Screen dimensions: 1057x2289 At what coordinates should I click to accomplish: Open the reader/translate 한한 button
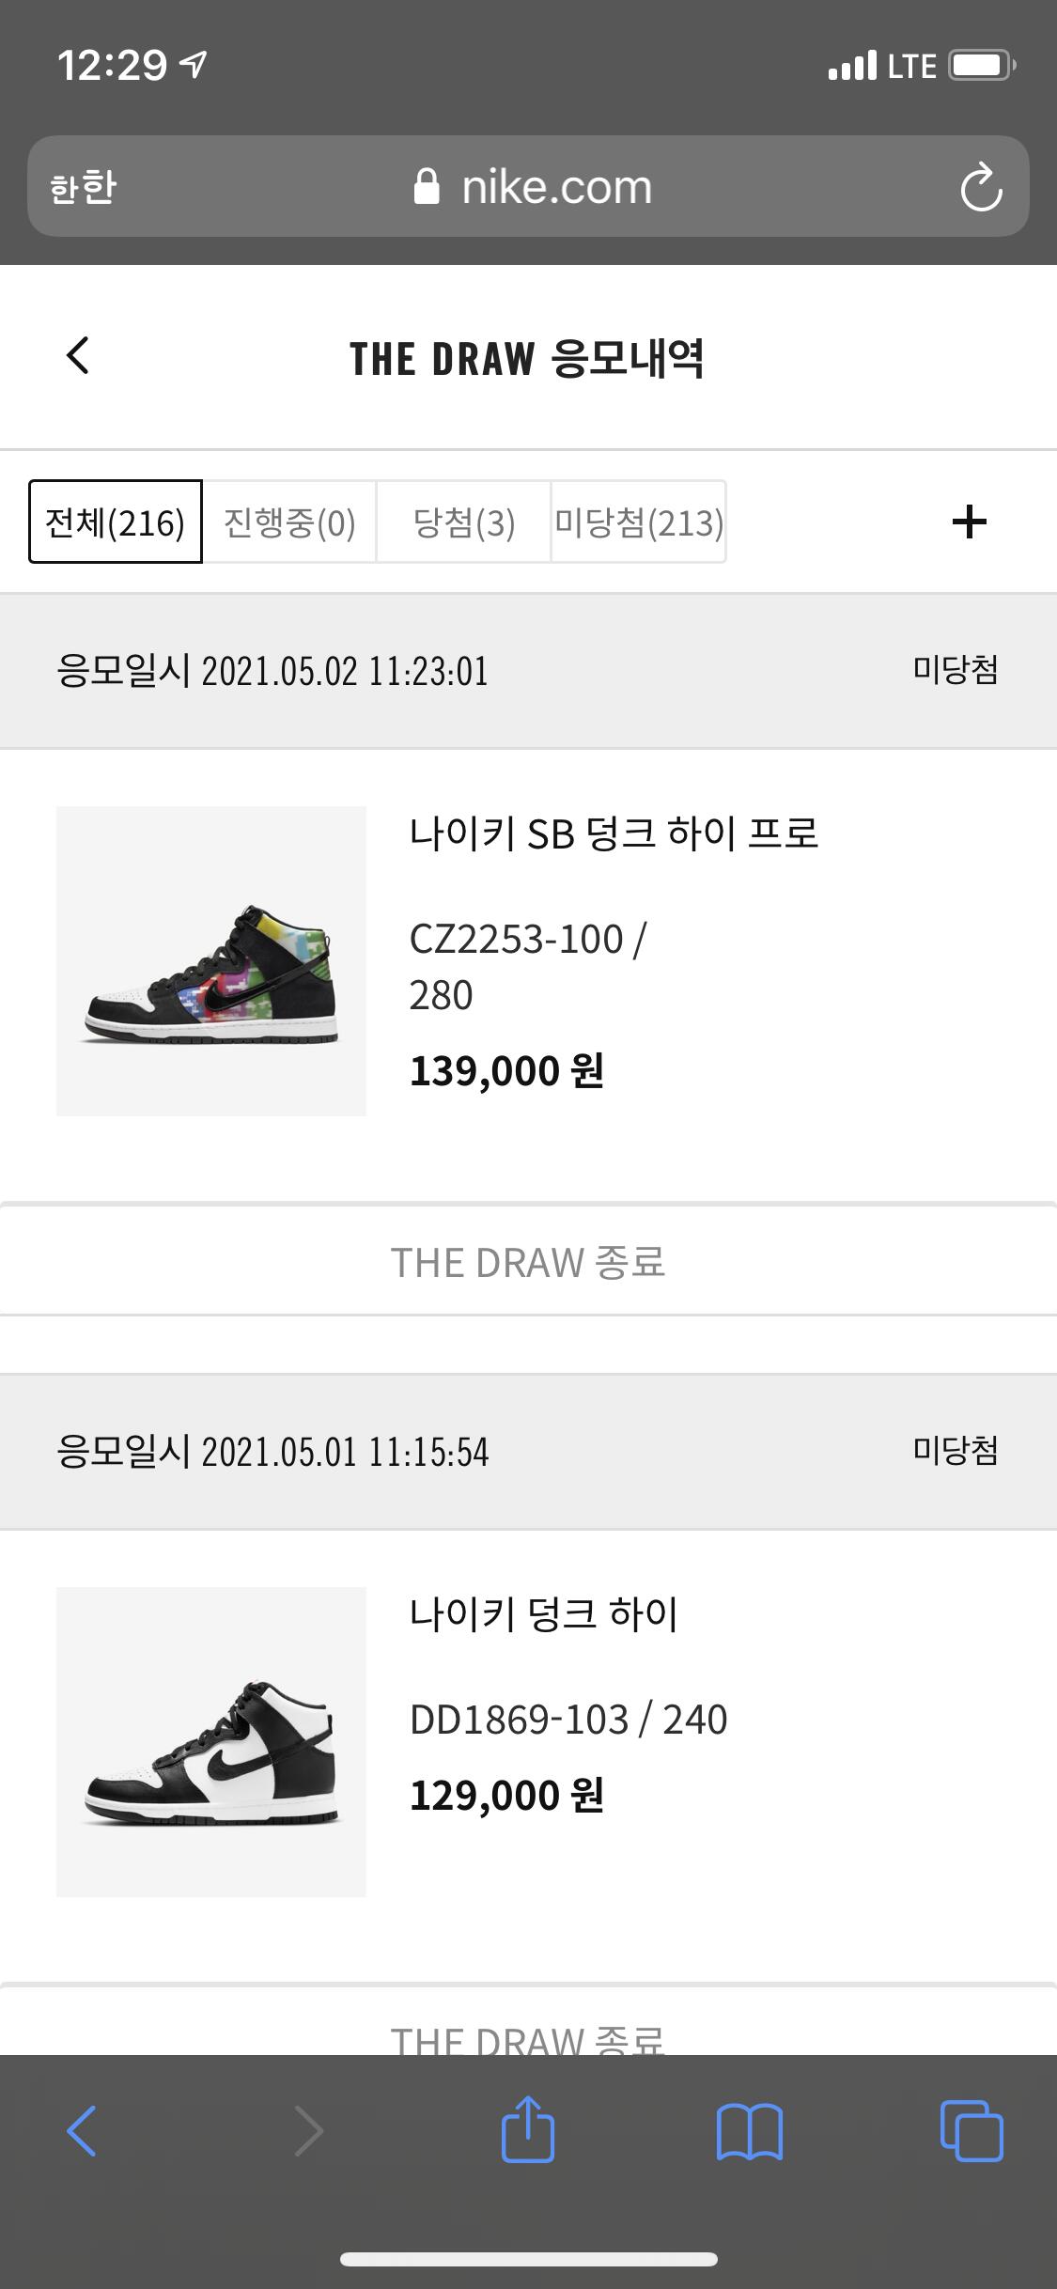click(x=83, y=187)
